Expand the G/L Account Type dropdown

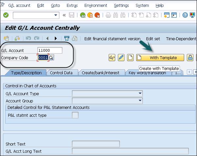(x=140, y=93)
